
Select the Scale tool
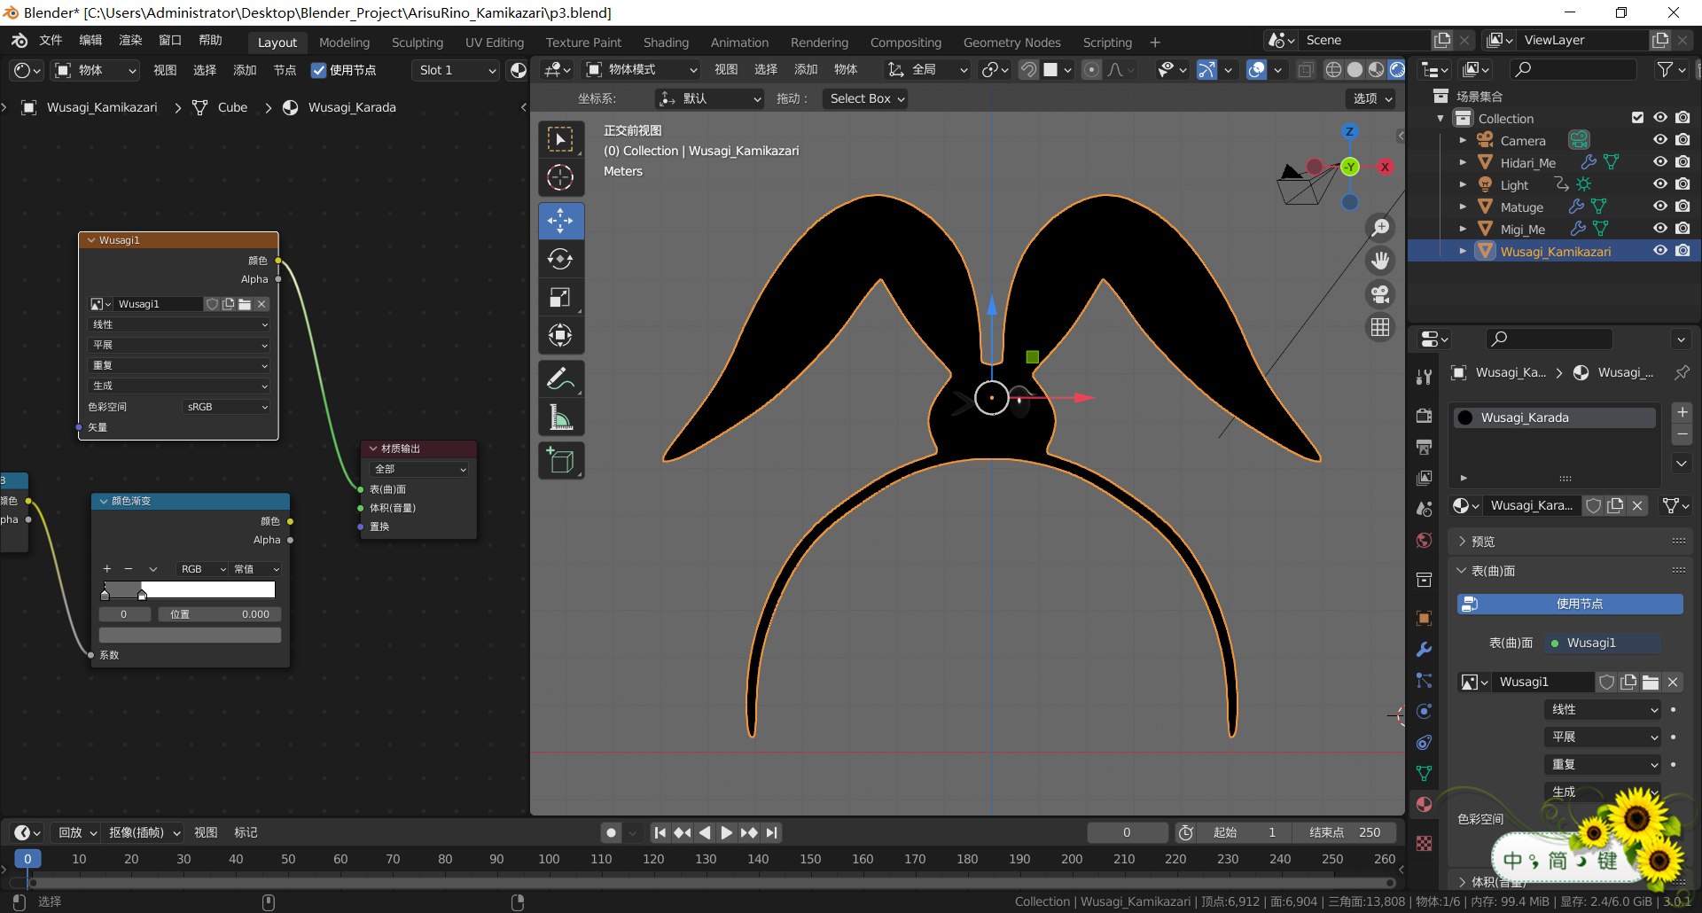pyautogui.click(x=560, y=297)
